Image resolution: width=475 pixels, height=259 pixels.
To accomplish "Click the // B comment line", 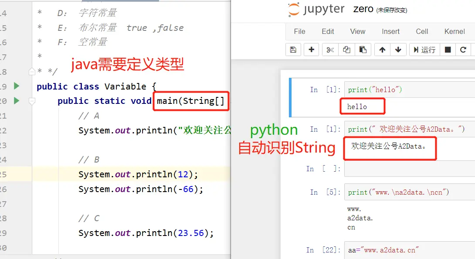I will (88, 159).
